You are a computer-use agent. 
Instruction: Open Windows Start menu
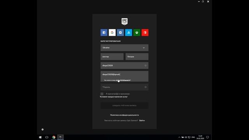[x=40, y=137]
